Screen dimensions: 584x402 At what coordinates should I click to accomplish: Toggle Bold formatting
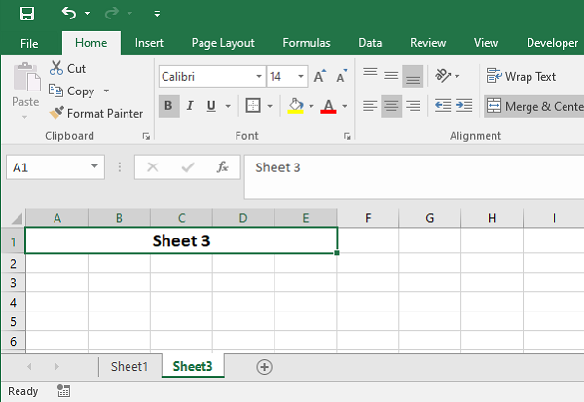coord(168,106)
